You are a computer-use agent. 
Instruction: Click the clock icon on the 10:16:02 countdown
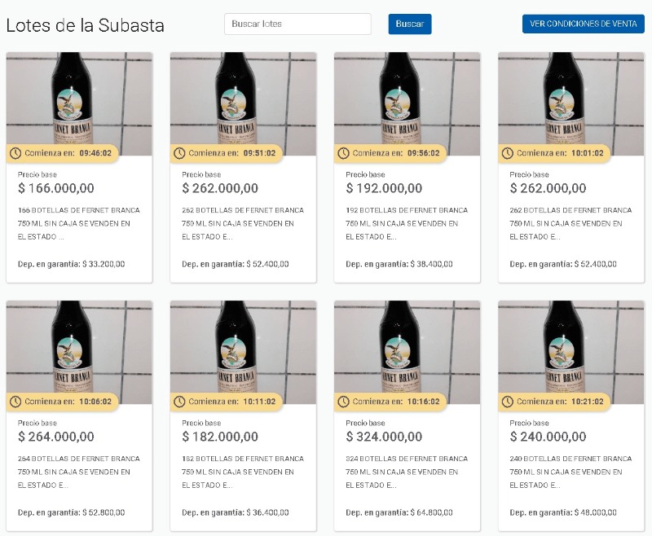click(x=343, y=402)
